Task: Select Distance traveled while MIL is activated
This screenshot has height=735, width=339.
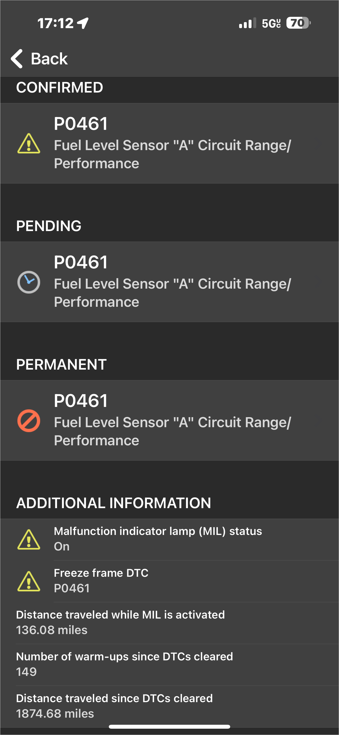Action: 169,623
